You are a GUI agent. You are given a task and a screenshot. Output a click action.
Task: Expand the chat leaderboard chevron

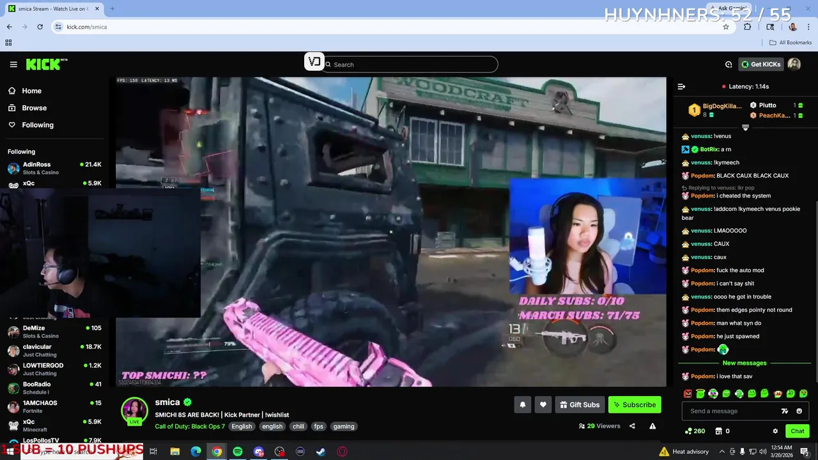point(745,128)
